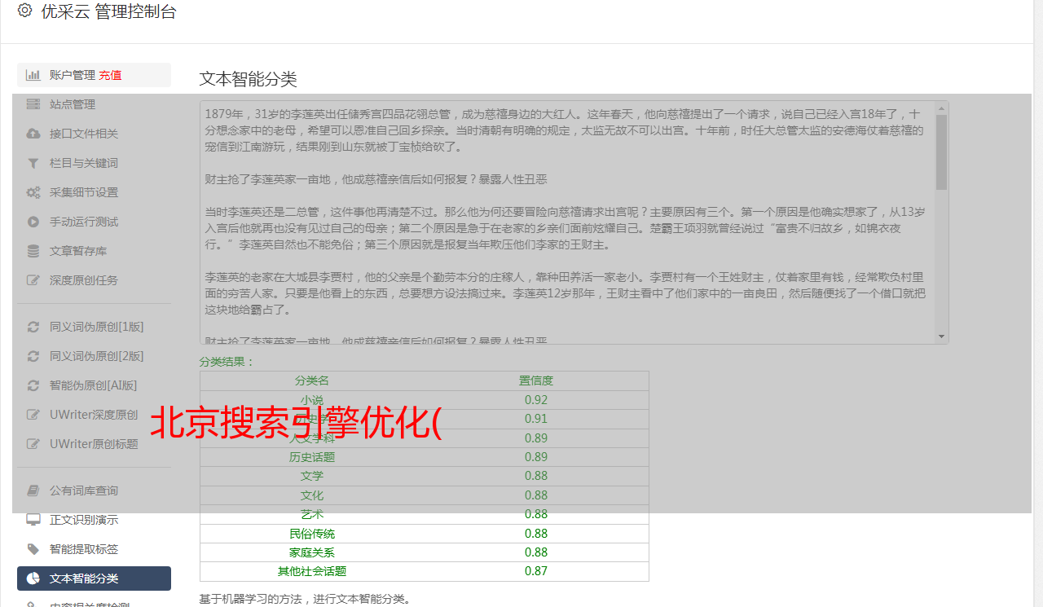This screenshot has height=607, width=1043.
Task: Click the 文本智能分类 page heading
Action: 248,79
